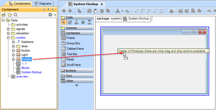Open the Buttons palette group

(x=77, y=71)
